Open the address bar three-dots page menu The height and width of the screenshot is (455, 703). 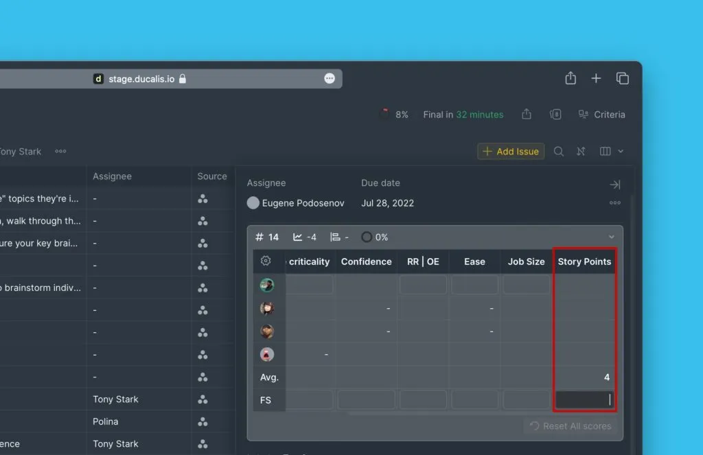330,79
